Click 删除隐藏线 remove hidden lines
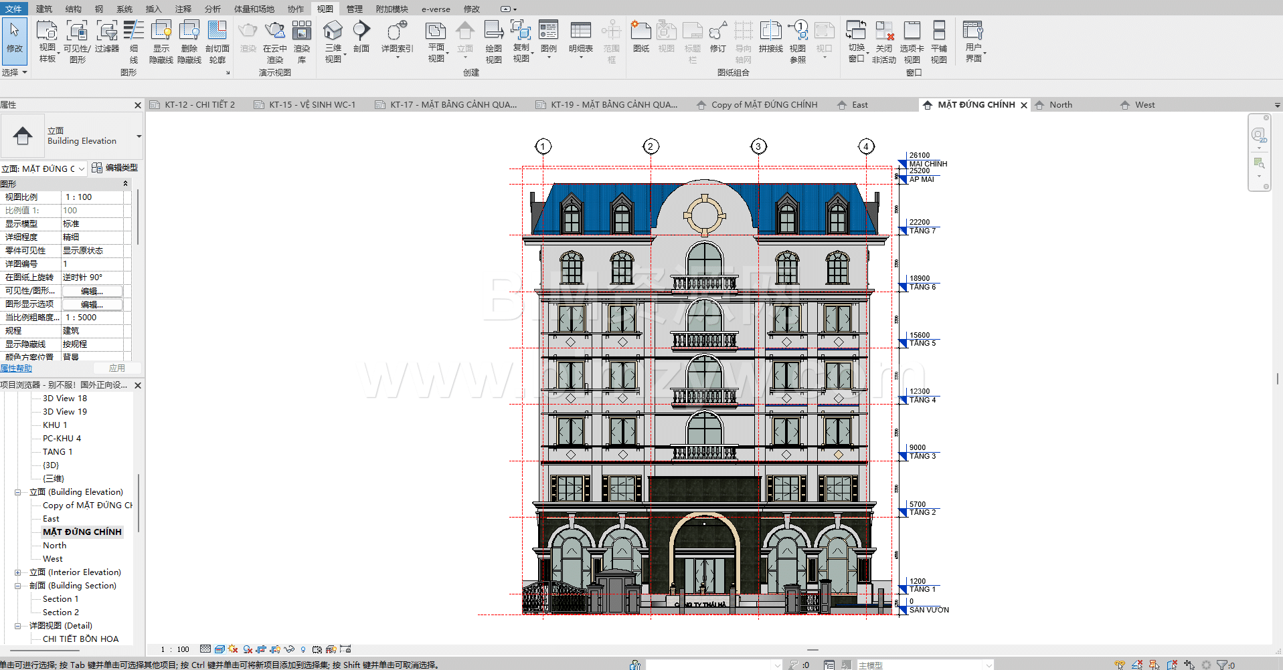The width and height of the screenshot is (1283, 670). pos(189,41)
